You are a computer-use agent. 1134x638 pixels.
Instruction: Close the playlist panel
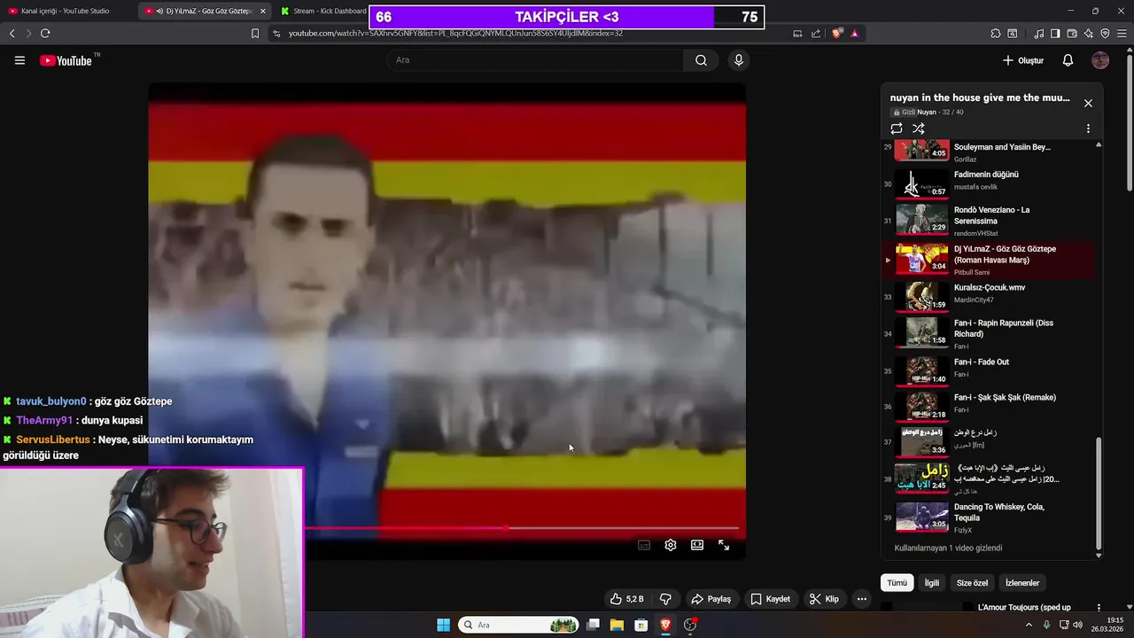[1088, 103]
